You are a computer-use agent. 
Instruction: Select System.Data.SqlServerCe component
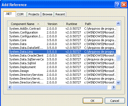click(x=62, y=59)
